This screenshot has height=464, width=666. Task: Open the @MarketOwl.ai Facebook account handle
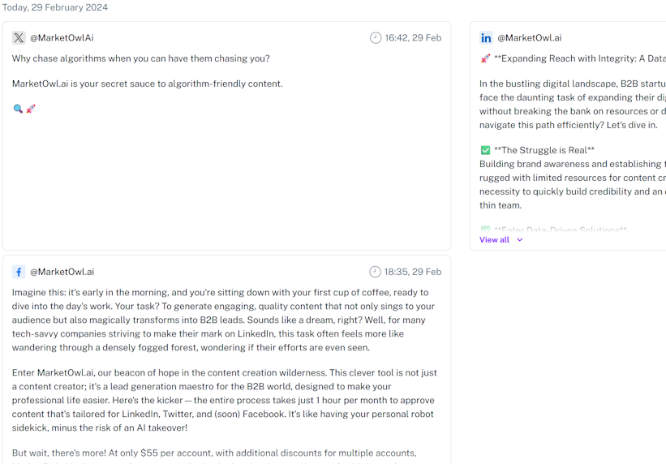(x=62, y=272)
